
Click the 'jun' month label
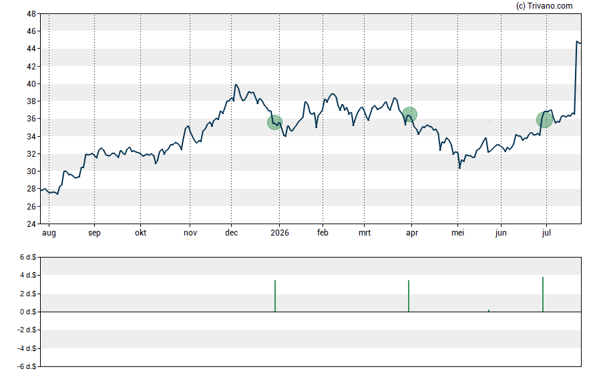(501, 233)
